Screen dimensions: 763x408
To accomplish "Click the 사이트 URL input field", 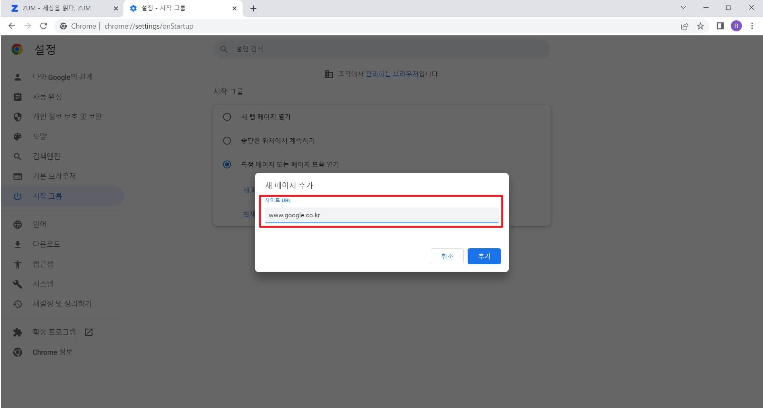I will click(x=381, y=215).
